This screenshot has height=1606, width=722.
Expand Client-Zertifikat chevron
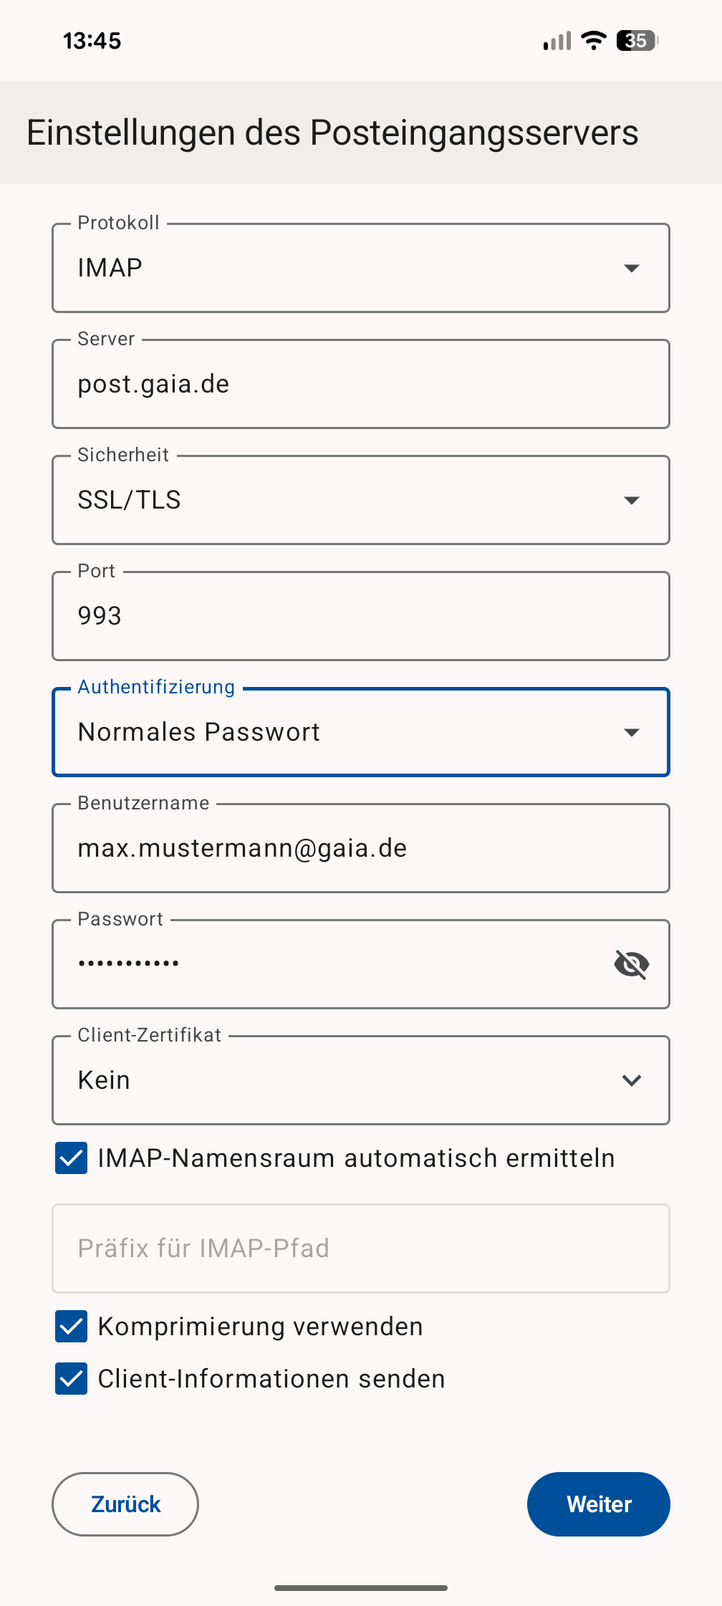[x=631, y=1080]
